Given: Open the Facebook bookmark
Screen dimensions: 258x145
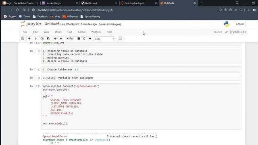Looking at the screenshot, I should pos(40,17).
